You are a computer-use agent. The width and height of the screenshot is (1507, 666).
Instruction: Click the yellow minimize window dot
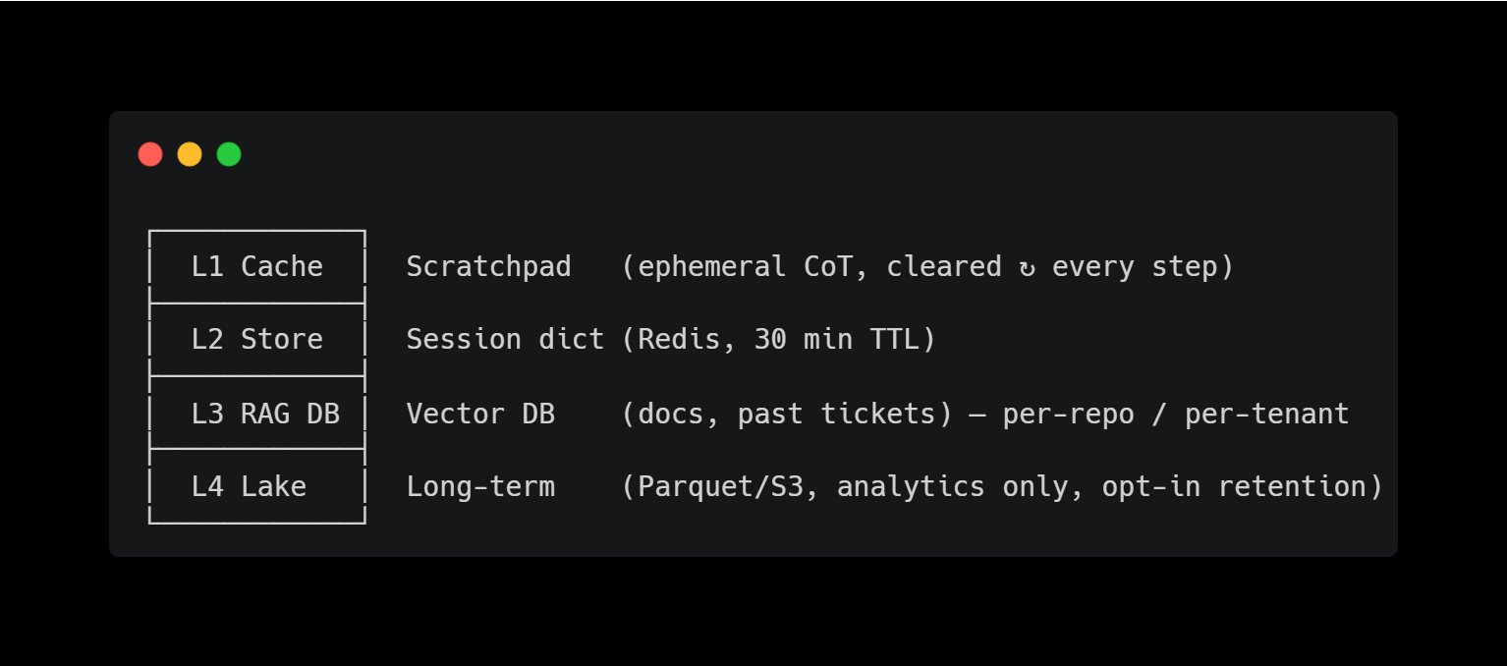pyautogui.click(x=190, y=154)
